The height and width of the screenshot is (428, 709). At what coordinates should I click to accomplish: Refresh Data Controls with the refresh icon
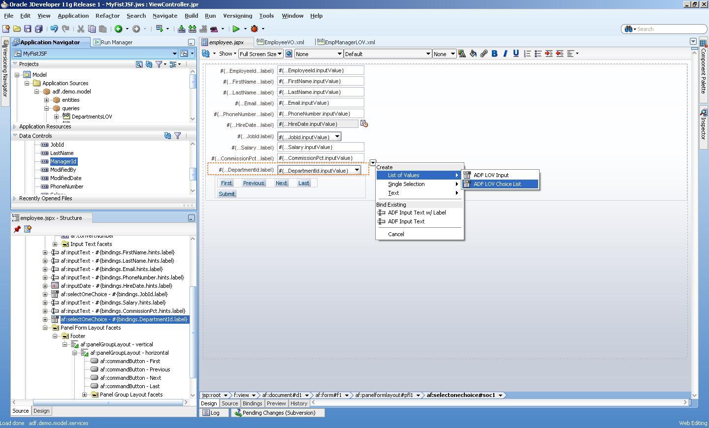click(x=168, y=136)
